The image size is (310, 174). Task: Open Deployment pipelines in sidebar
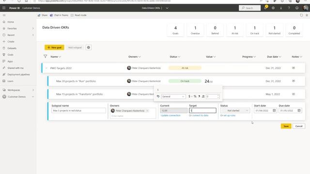coord(18,74)
